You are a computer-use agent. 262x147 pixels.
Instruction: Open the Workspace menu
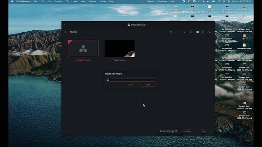pyautogui.click(x=162, y=1)
